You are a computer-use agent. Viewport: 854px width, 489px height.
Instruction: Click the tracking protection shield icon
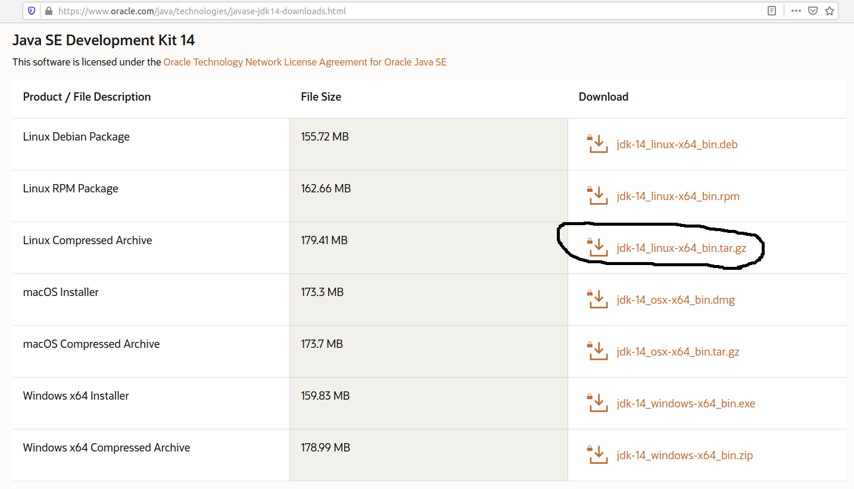(32, 11)
